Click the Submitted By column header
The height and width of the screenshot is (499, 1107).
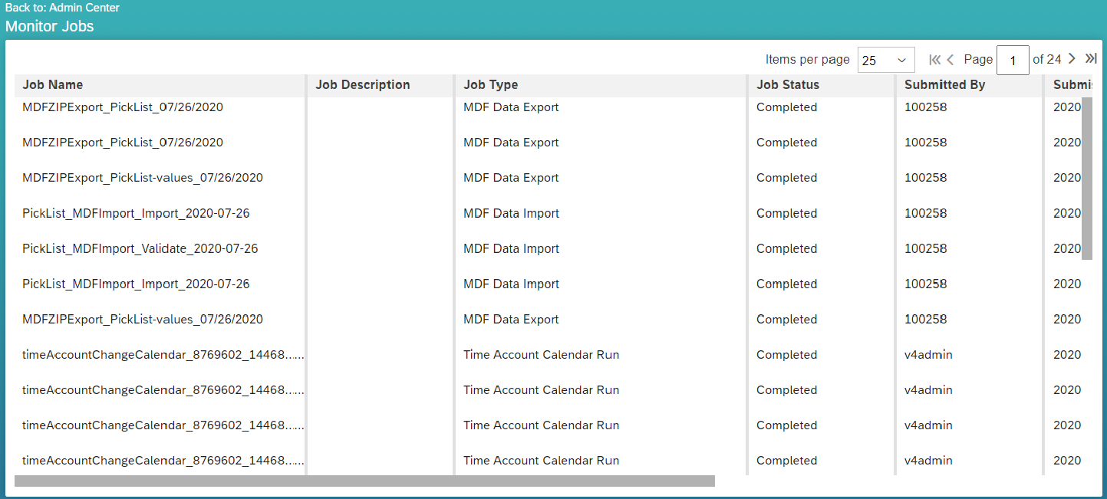(x=944, y=85)
